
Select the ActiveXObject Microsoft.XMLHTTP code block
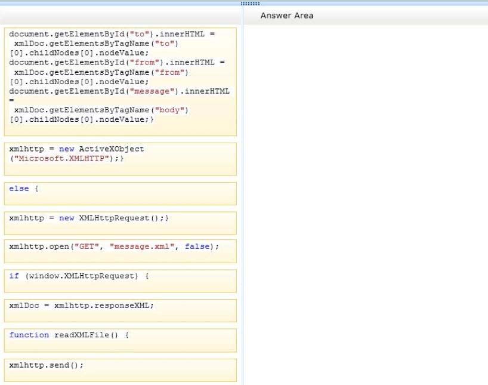point(120,159)
